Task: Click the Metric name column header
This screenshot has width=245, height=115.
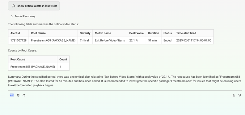Action: tap(103, 33)
